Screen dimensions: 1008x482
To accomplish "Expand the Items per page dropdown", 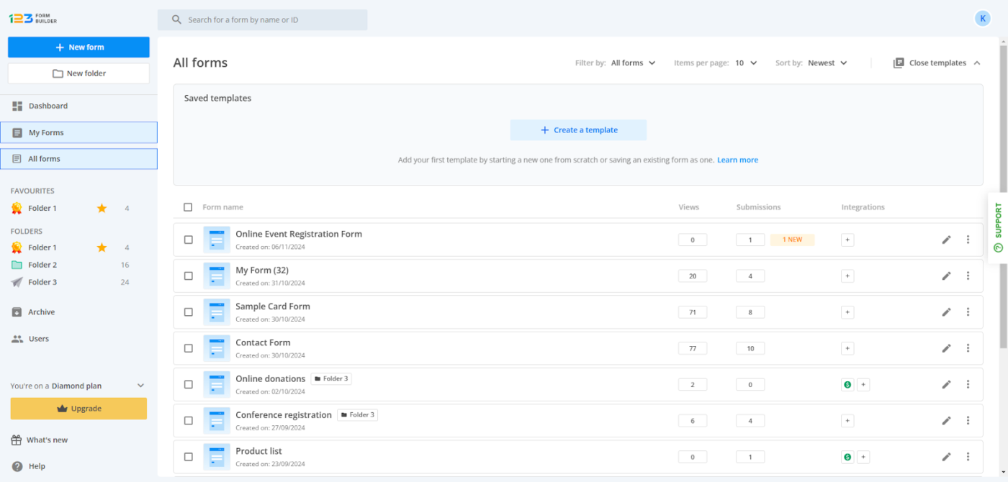I will click(x=746, y=63).
